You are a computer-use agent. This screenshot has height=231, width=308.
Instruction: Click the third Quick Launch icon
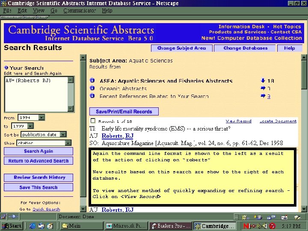[50, 226]
